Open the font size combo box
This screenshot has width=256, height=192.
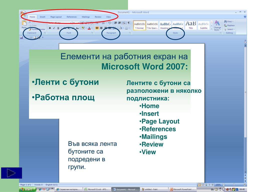(x=76, y=23)
